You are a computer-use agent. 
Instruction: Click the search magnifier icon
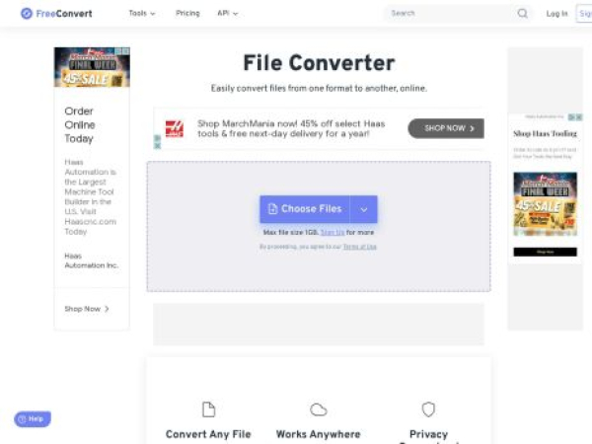(x=523, y=14)
